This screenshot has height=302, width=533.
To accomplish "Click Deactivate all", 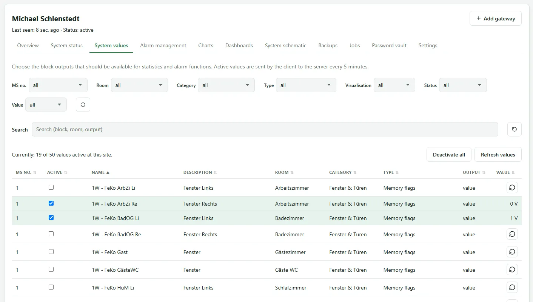I will [x=449, y=155].
